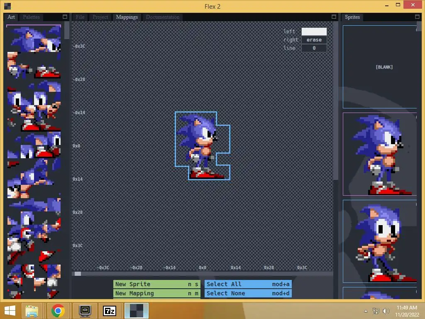Viewport: 425px width, 319px height.
Task: Open the File tab
Action: (x=80, y=17)
